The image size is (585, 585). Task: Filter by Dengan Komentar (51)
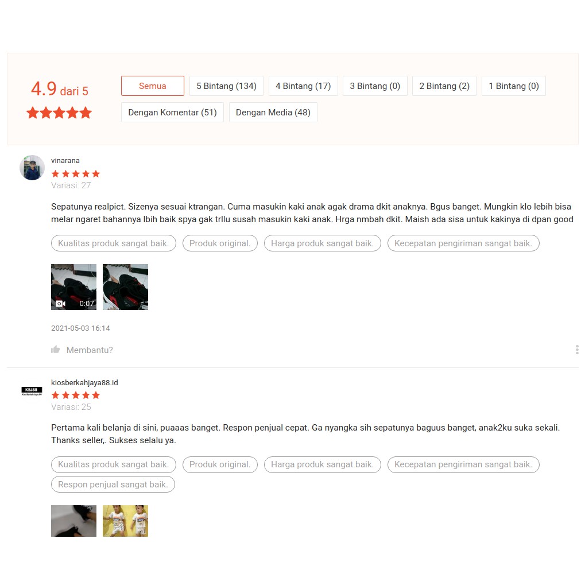172,113
